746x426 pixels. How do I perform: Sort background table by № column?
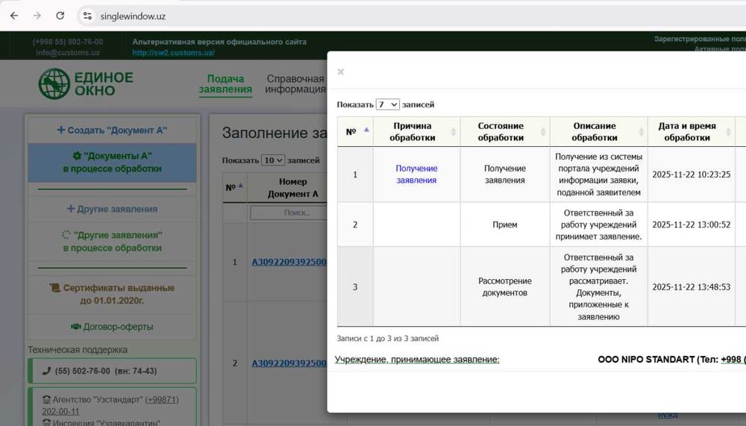(x=234, y=187)
